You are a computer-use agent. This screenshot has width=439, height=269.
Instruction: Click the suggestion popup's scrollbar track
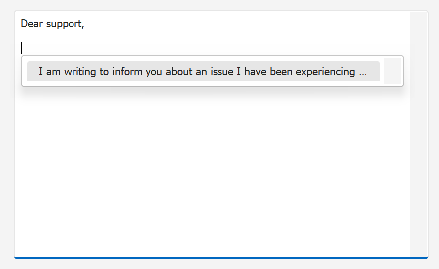coord(392,71)
